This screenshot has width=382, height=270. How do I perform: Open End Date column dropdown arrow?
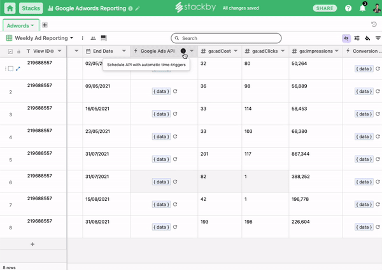pos(124,51)
